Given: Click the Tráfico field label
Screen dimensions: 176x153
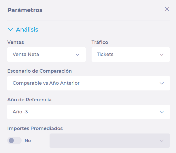Looking at the screenshot, I should pos(100,42).
